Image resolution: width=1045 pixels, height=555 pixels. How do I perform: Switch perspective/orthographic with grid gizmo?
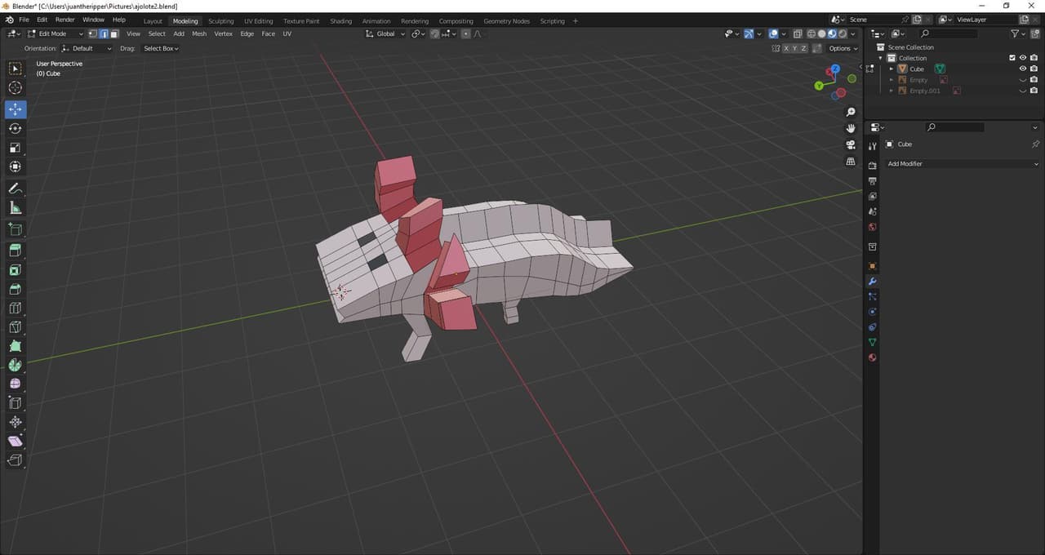(851, 162)
